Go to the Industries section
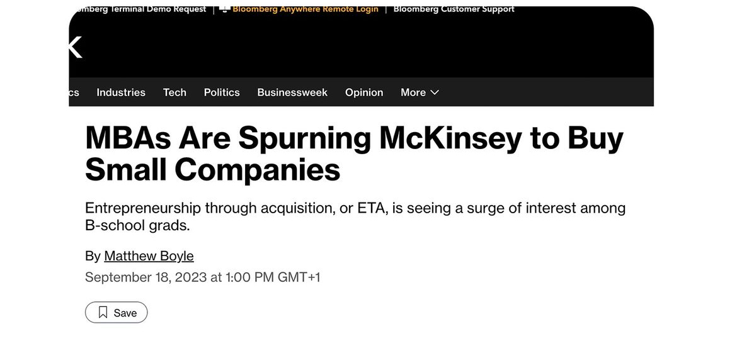Viewport: 737px width, 339px height. point(121,92)
